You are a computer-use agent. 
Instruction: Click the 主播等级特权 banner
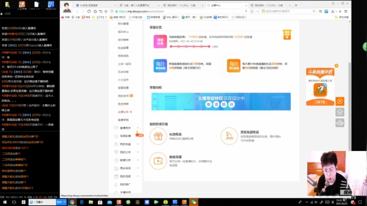click(x=221, y=101)
